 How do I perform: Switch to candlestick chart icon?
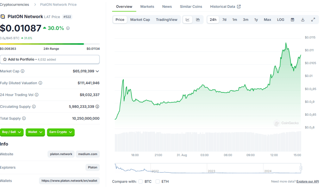[x=198, y=20]
